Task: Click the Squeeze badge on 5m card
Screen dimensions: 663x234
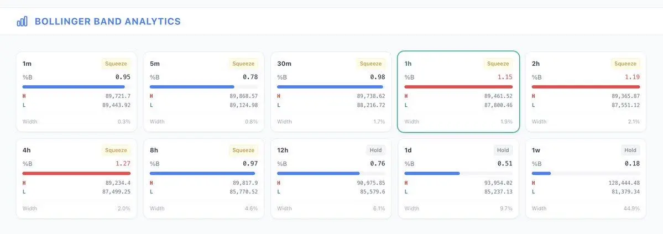Action: tap(243, 64)
